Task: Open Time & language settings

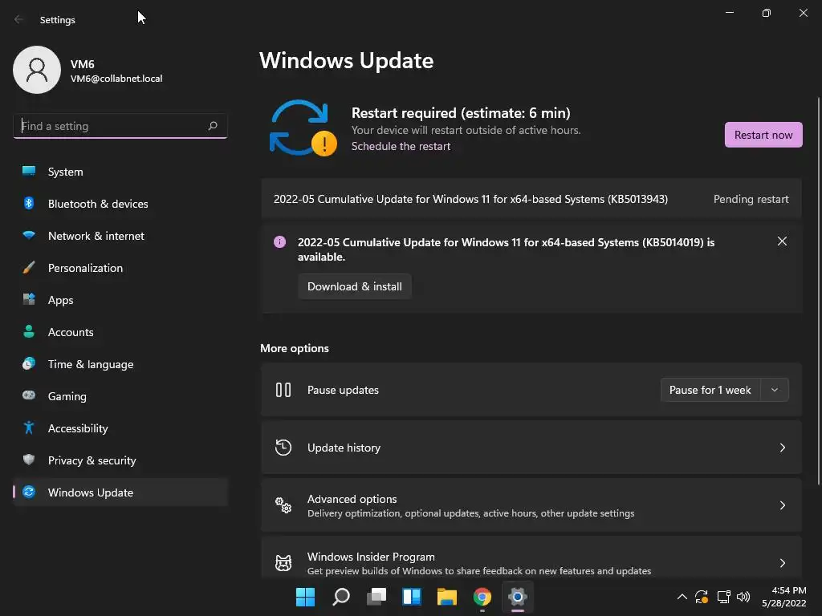Action: (120, 363)
